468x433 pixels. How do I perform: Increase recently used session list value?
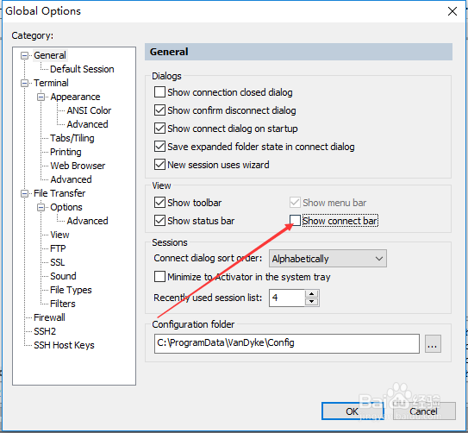point(312,293)
